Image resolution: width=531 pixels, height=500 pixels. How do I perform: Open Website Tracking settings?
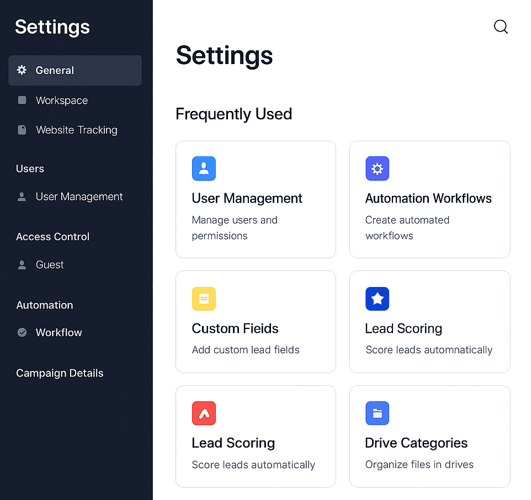coord(76,130)
